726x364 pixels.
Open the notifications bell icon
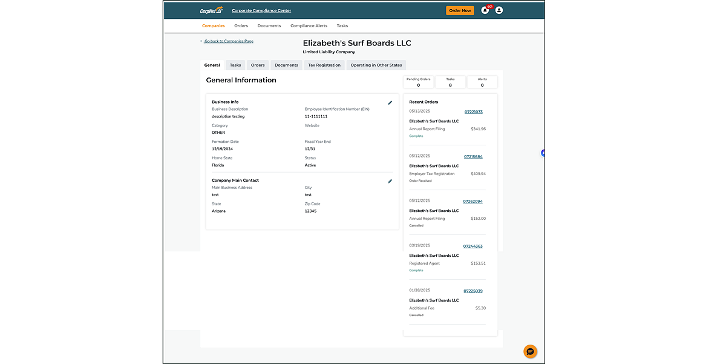coord(485,10)
